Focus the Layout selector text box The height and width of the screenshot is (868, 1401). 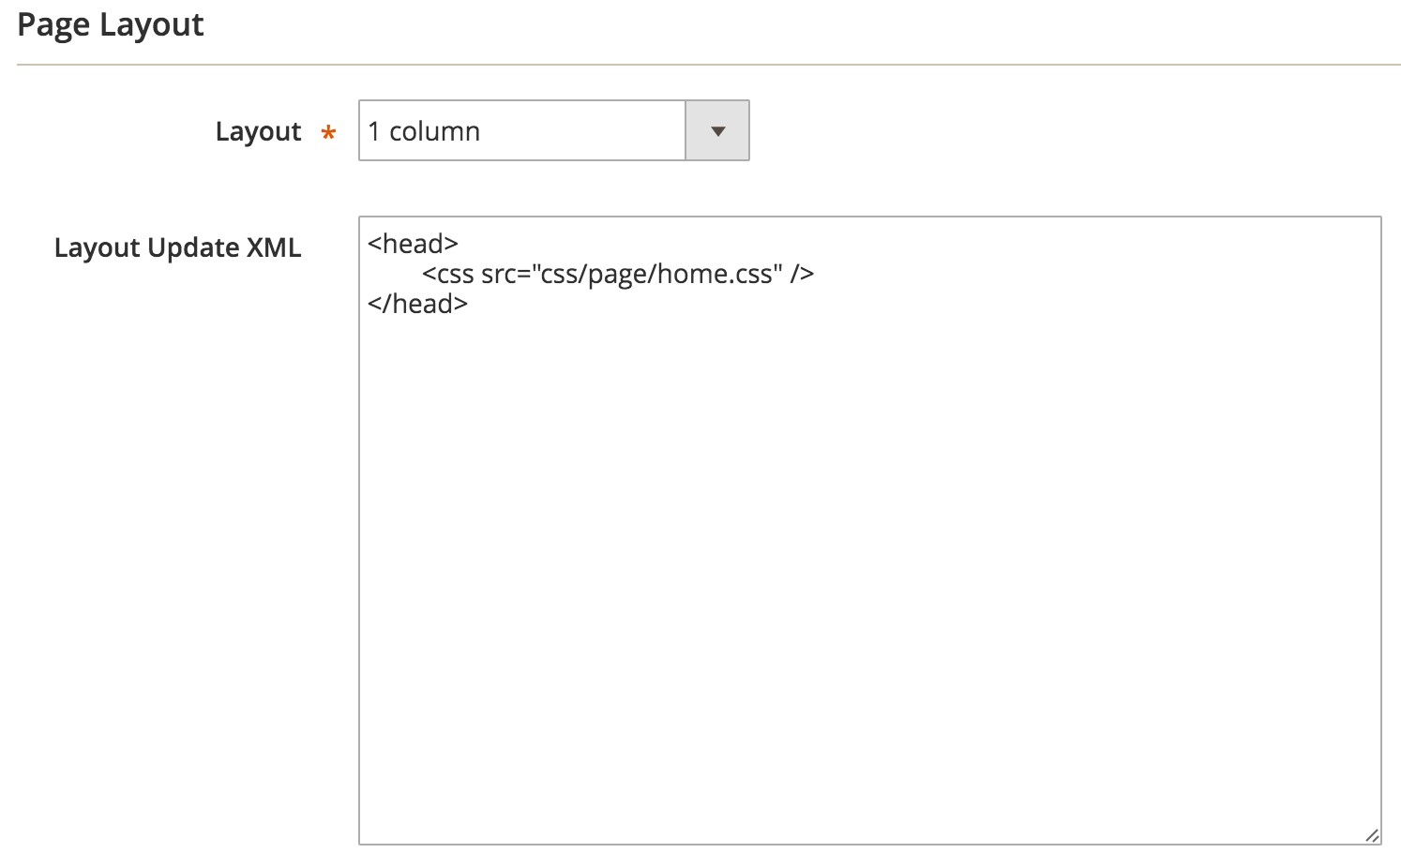point(520,130)
